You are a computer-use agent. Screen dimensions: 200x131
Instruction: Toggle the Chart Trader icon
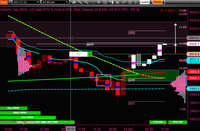(x=111, y=2)
